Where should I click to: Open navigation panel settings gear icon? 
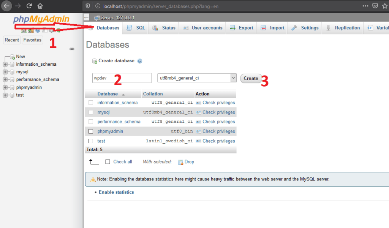[x=51, y=31]
